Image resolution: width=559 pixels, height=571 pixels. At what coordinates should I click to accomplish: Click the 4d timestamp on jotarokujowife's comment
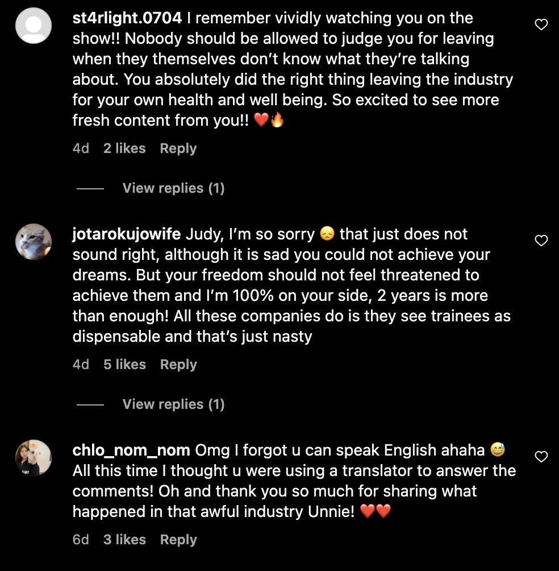[x=81, y=365]
